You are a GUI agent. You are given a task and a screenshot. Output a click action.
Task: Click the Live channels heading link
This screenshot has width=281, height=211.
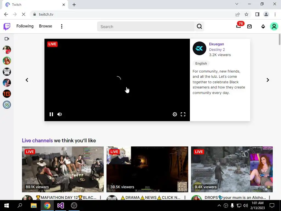37,140
